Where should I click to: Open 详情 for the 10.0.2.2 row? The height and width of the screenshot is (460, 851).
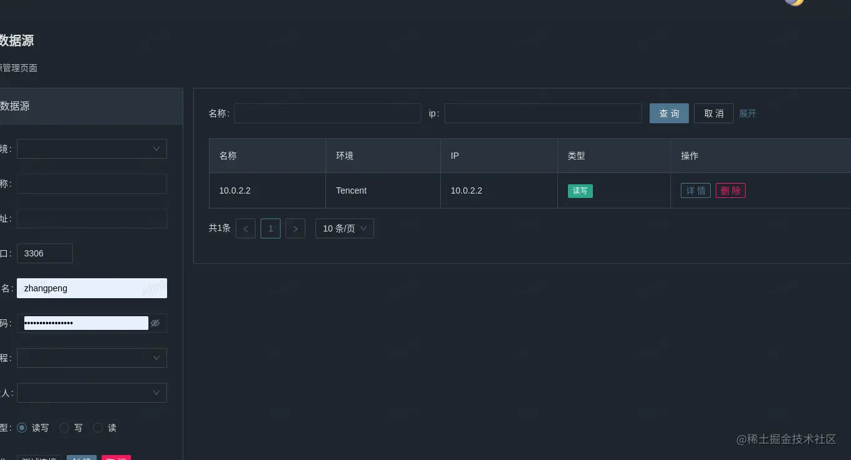tap(696, 190)
